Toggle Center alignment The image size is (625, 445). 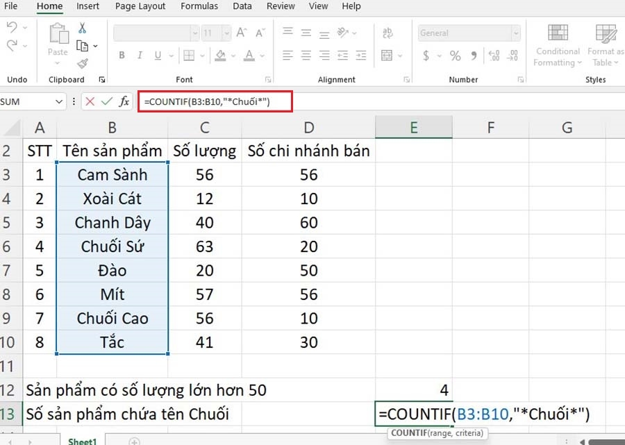tap(306, 56)
